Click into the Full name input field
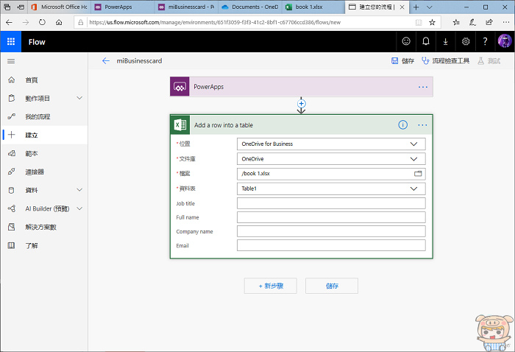The width and height of the screenshot is (515, 352). click(x=331, y=217)
